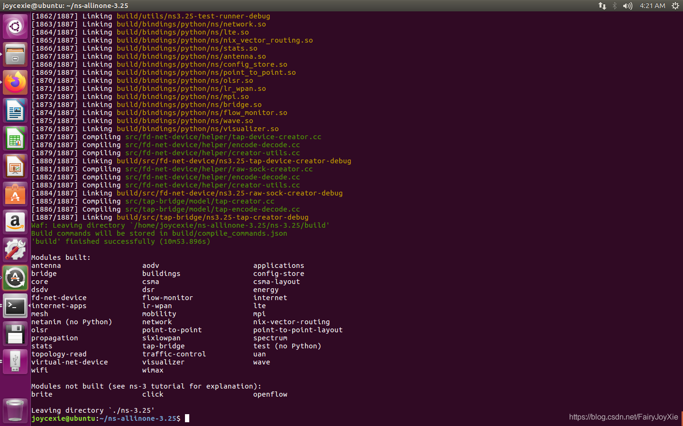Click the Waf: Leaving directory line
The image size is (683, 426).
tap(180, 225)
